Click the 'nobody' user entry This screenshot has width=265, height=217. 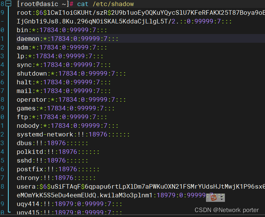point(68,126)
